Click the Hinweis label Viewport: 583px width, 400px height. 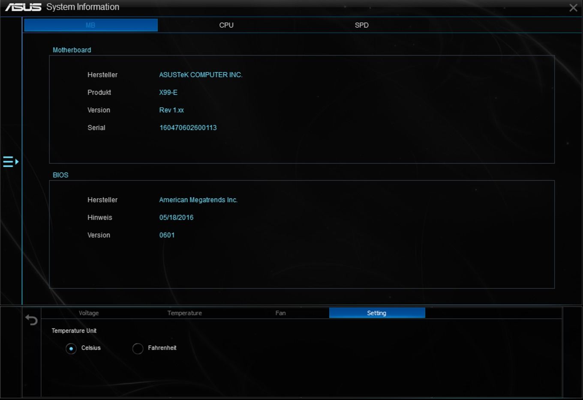pyautogui.click(x=99, y=218)
